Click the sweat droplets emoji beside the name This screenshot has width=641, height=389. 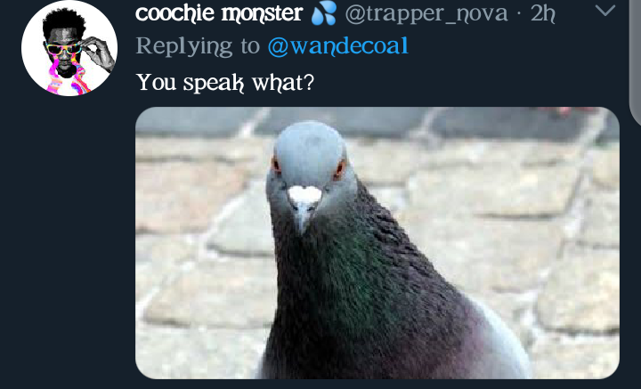(324, 13)
